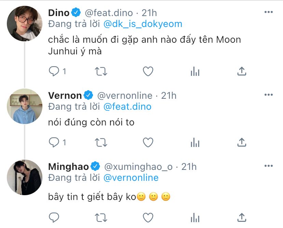Click Vernon's display name

(65, 95)
